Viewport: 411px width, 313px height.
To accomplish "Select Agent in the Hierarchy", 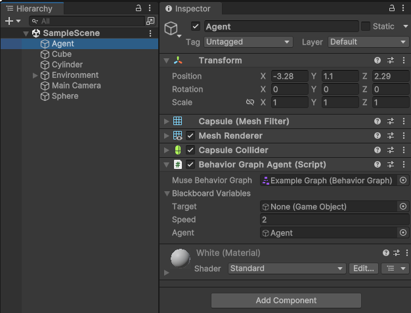I will click(63, 44).
